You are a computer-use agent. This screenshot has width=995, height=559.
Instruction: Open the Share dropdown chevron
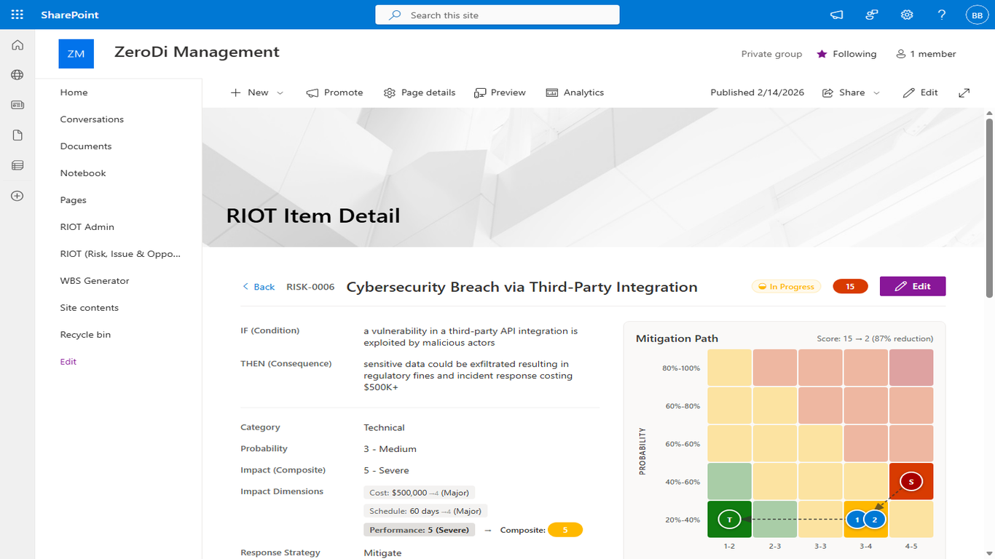[876, 93]
